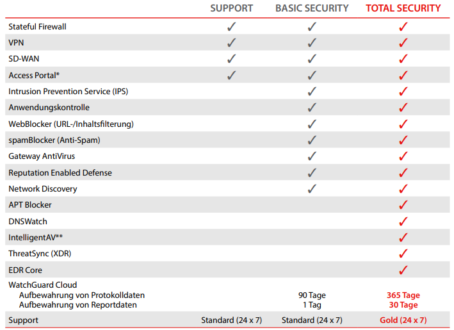Select the red TOTAL SECURITY header

[x=403, y=8]
